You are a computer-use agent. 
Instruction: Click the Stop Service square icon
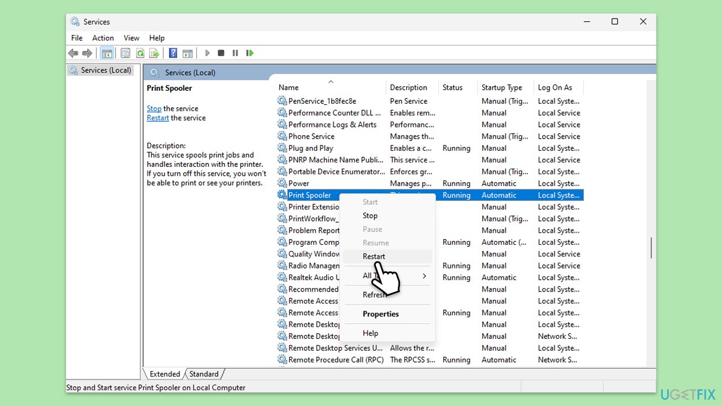tap(221, 53)
